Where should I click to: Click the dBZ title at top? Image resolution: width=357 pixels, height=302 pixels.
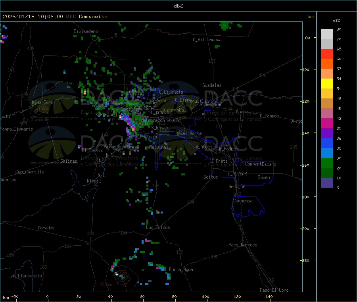pos(178,6)
